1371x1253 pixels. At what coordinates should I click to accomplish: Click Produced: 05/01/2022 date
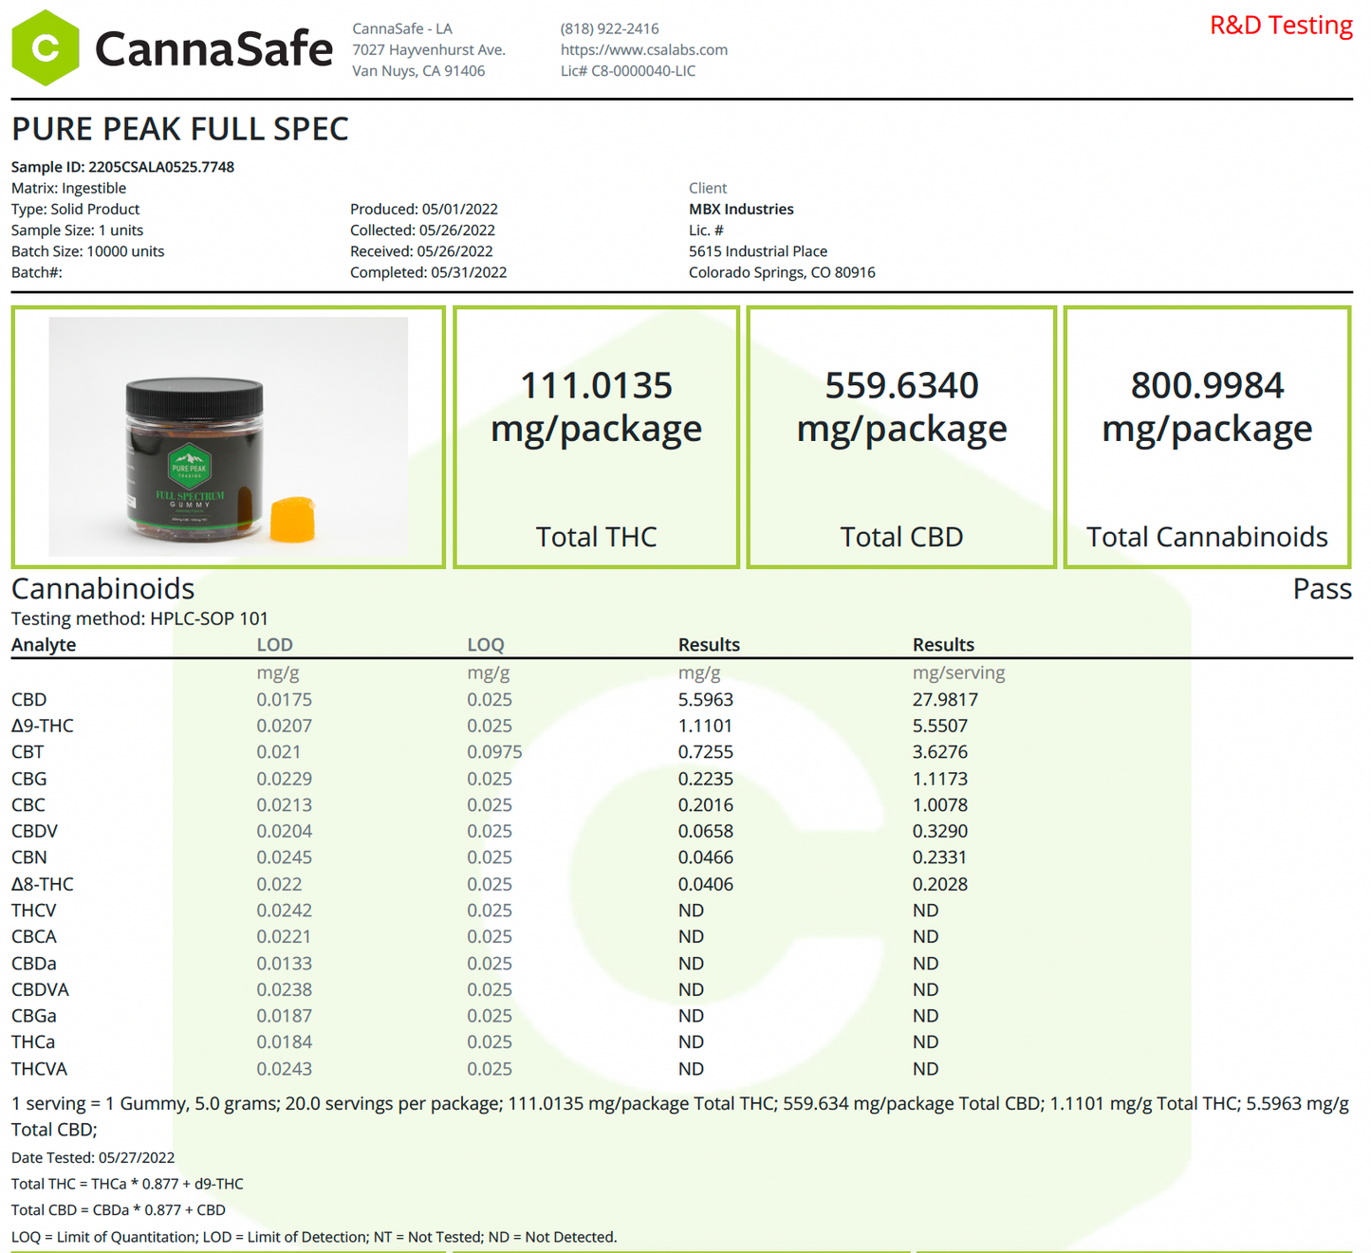tap(424, 210)
